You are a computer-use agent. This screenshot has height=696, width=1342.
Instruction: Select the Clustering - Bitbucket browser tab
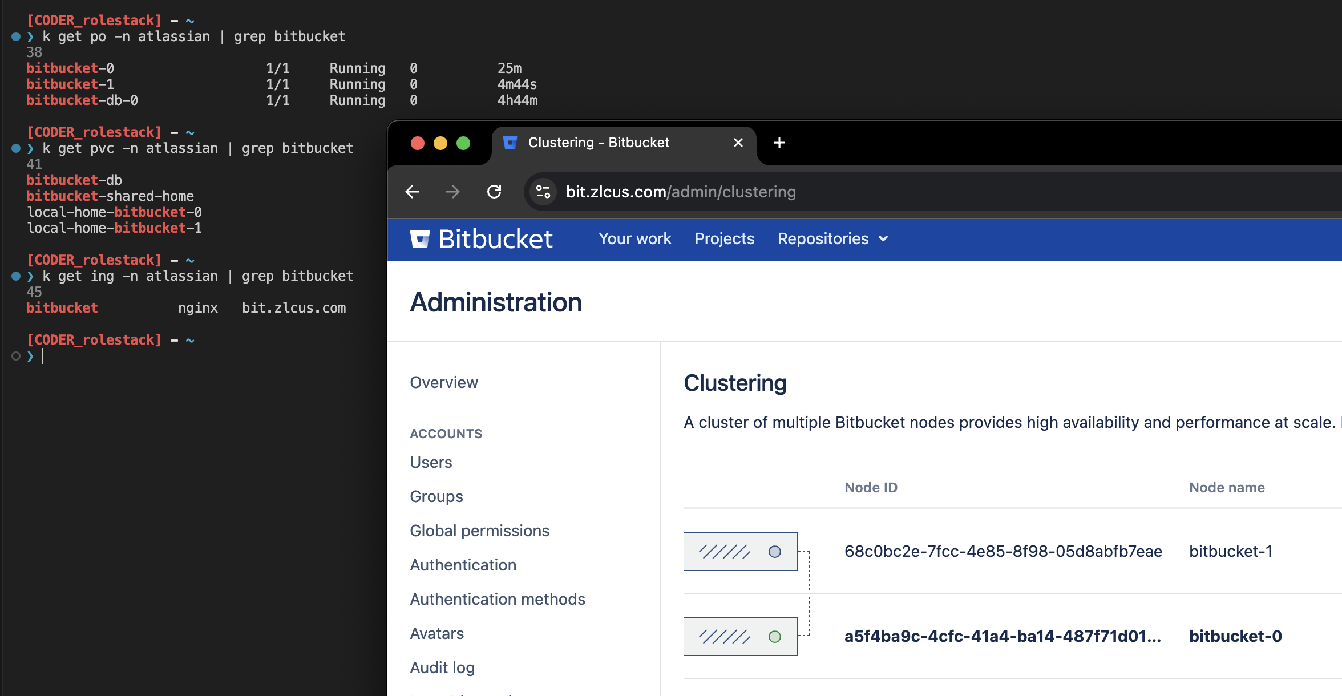[x=624, y=143]
